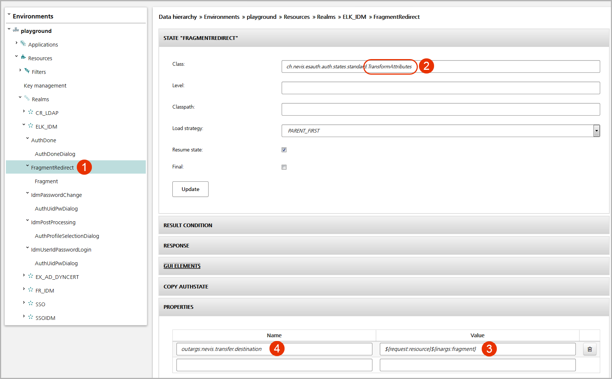
Task: Select Key management in the tree
Action: click(x=45, y=86)
